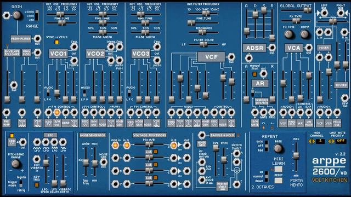
Task: Click the VCO1 Square out jack
Action: tap(74, 60)
